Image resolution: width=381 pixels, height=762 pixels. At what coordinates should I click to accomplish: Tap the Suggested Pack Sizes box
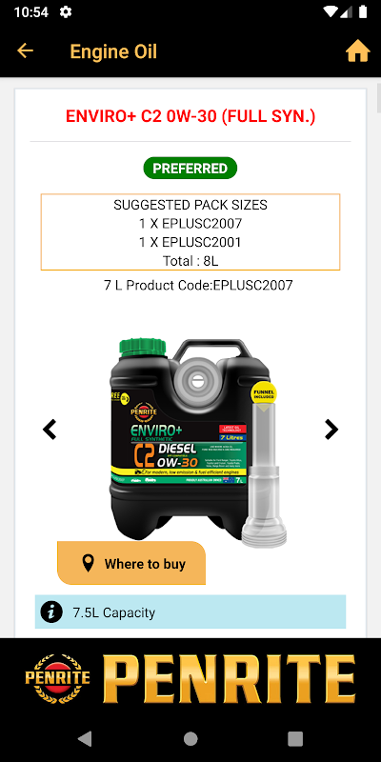tap(190, 232)
